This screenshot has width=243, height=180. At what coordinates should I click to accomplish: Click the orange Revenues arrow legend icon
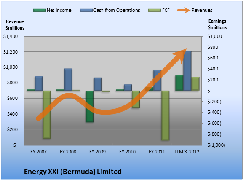point(184,10)
